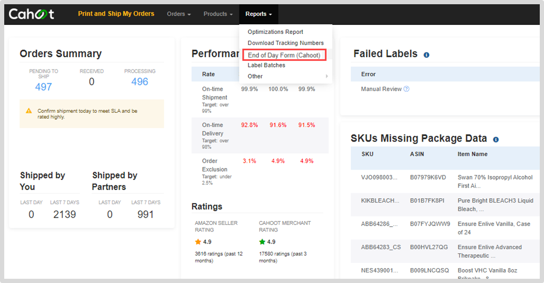
Task: Expand the Products dropdown menu
Action: (x=218, y=14)
